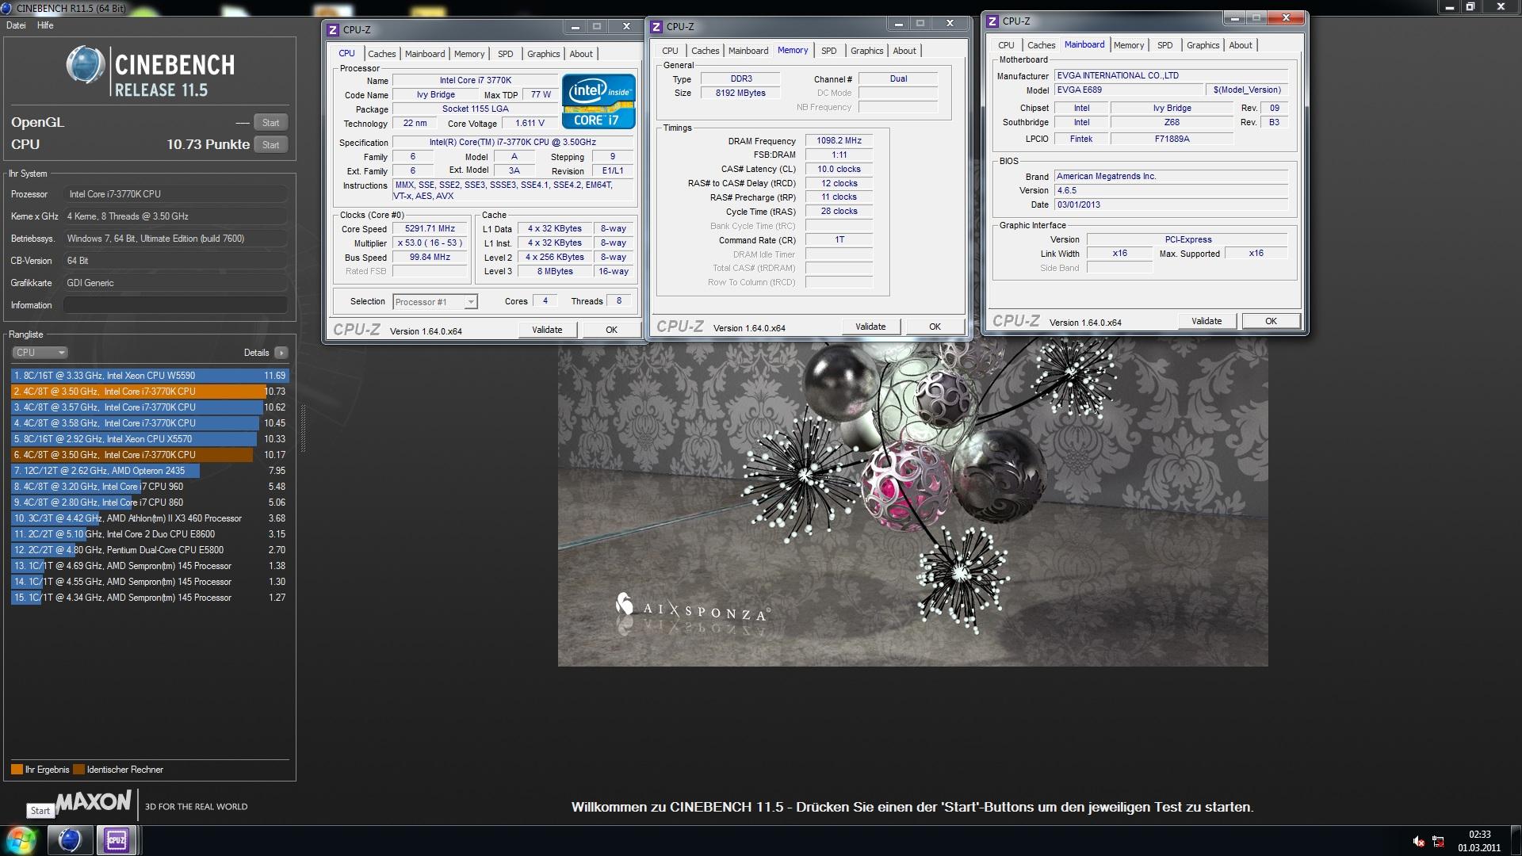Image resolution: width=1522 pixels, height=856 pixels.
Task: Click the Cinebench taskbar icon
Action: pos(70,839)
